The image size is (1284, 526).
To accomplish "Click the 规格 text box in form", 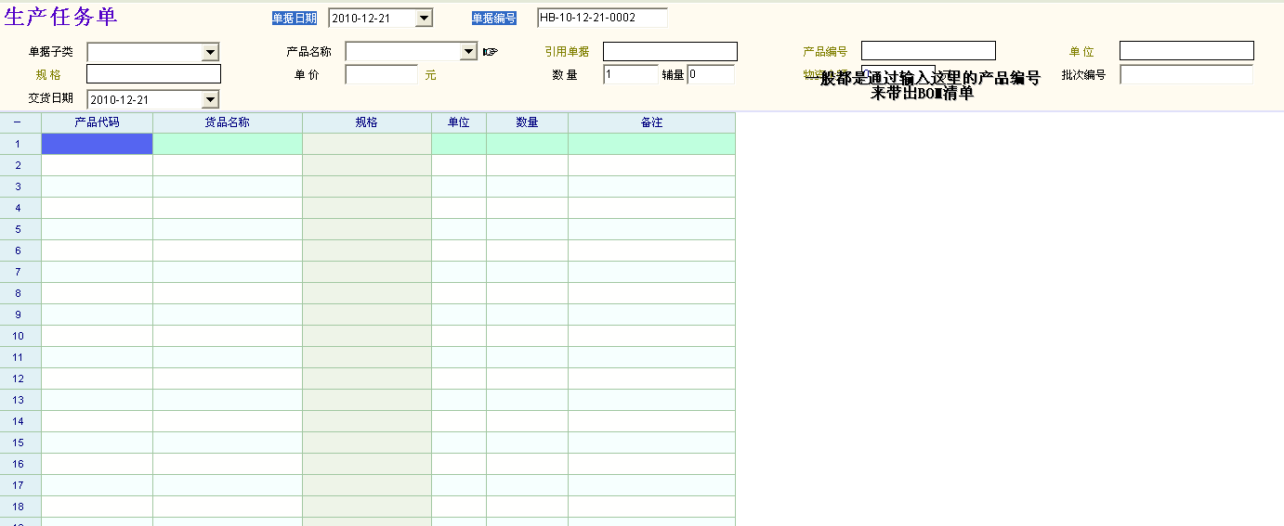I will click(x=153, y=74).
